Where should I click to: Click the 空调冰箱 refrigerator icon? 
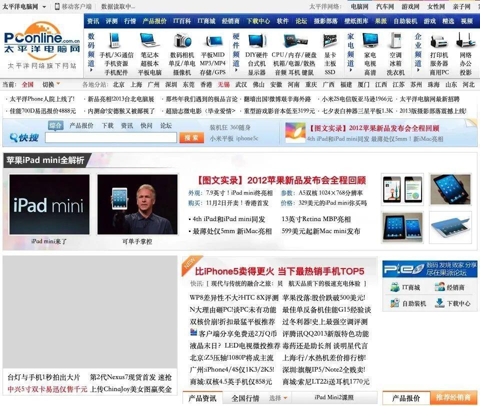tap(395, 40)
